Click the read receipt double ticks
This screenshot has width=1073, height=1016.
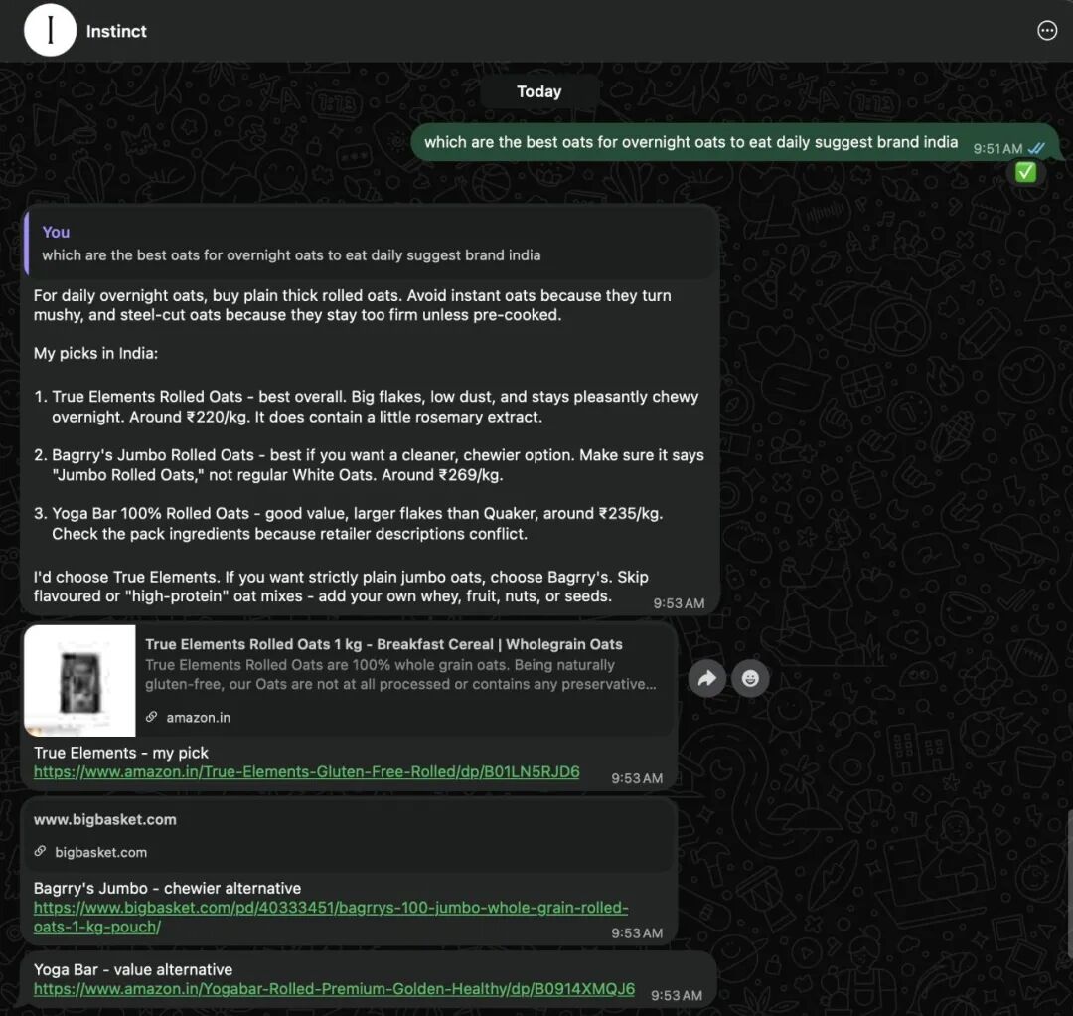coord(1036,148)
